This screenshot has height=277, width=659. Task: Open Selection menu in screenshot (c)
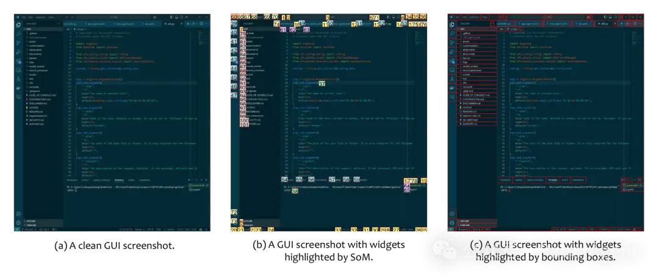click(x=474, y=17)
